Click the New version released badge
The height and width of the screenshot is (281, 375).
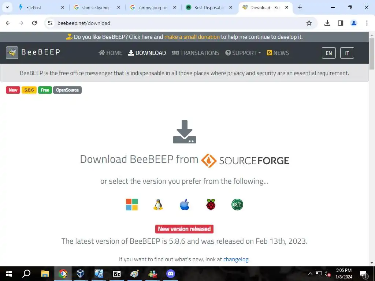(x=185, y=229)
